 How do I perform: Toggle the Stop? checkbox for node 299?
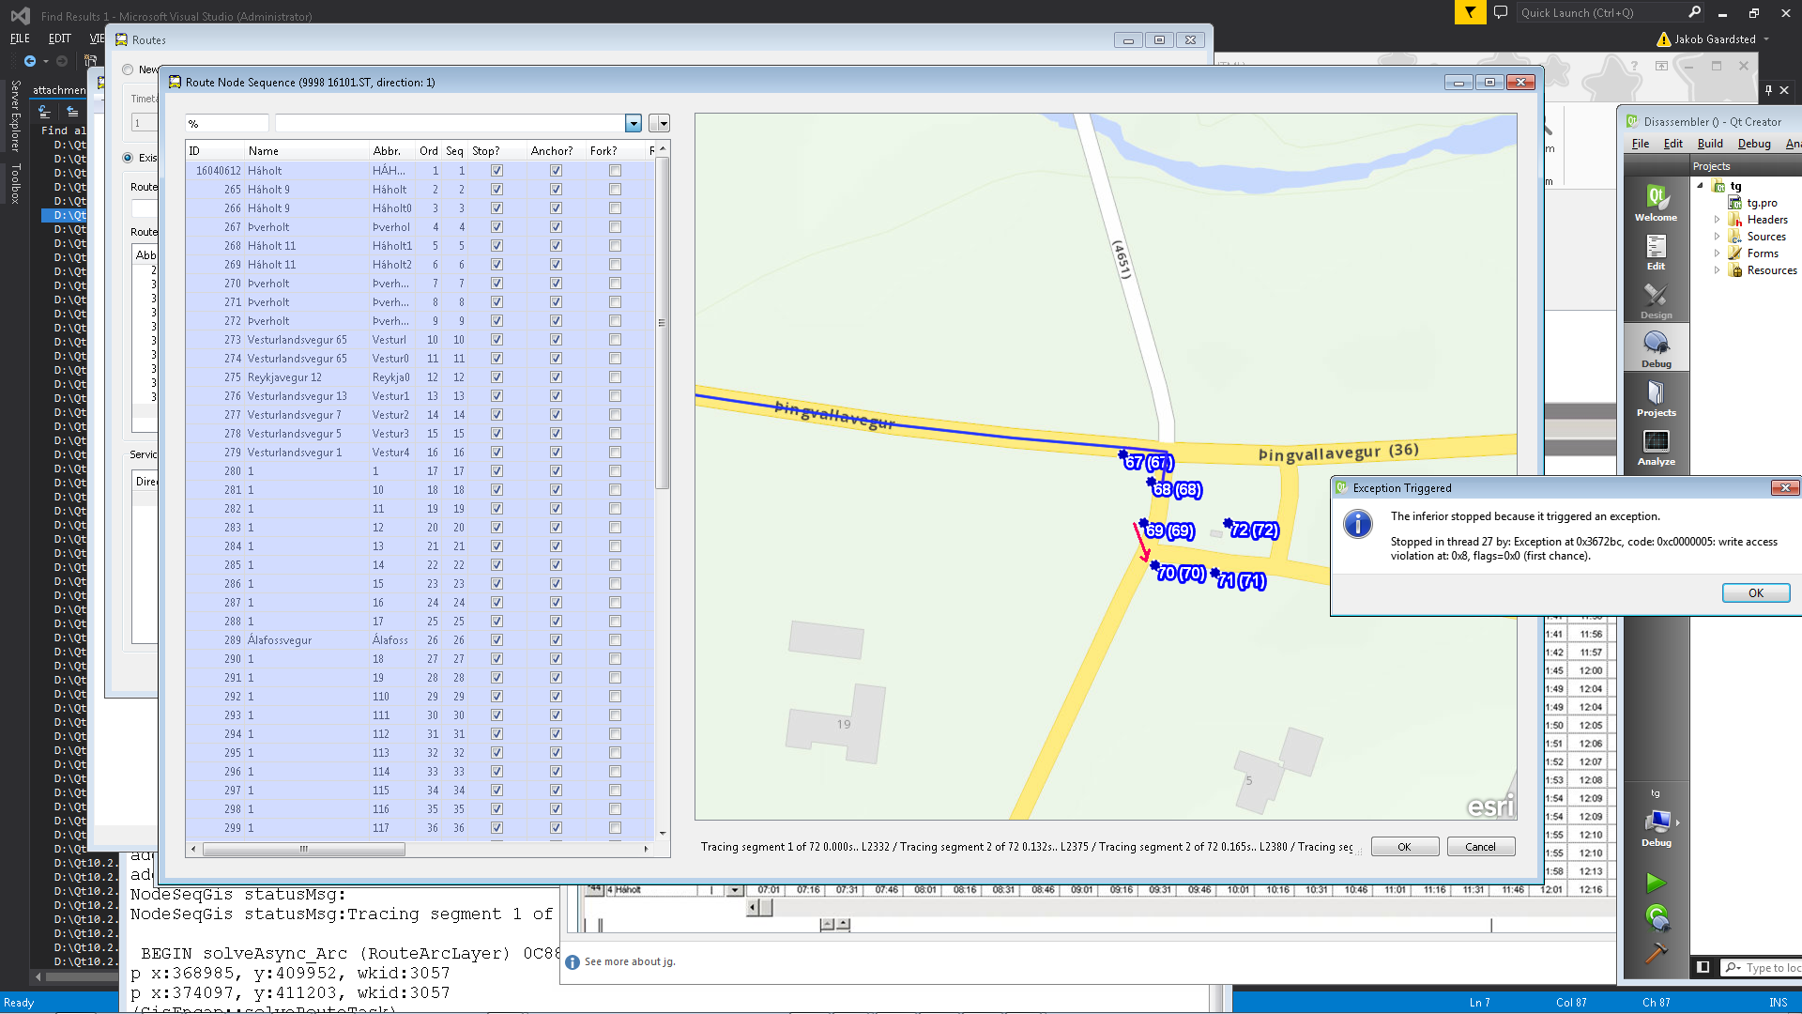click(496, 828)
